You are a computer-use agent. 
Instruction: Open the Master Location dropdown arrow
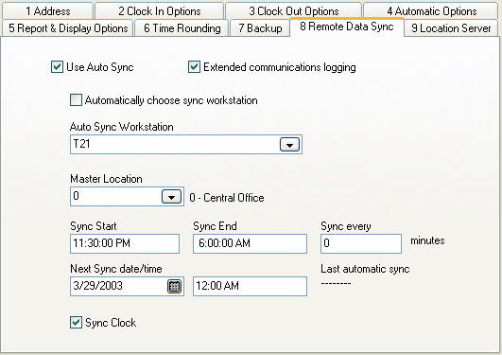tap(172, 196)
